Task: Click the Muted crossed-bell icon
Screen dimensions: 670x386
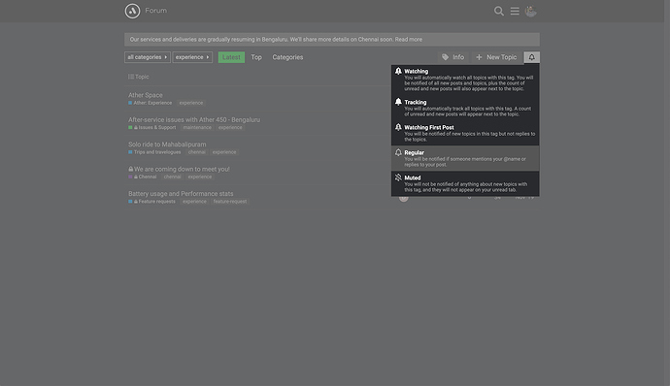Action: pos(398,177)
